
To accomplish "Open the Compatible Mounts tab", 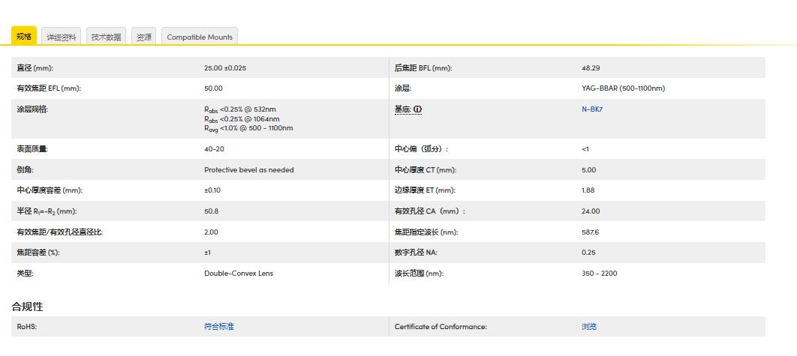I will point(200,37).
